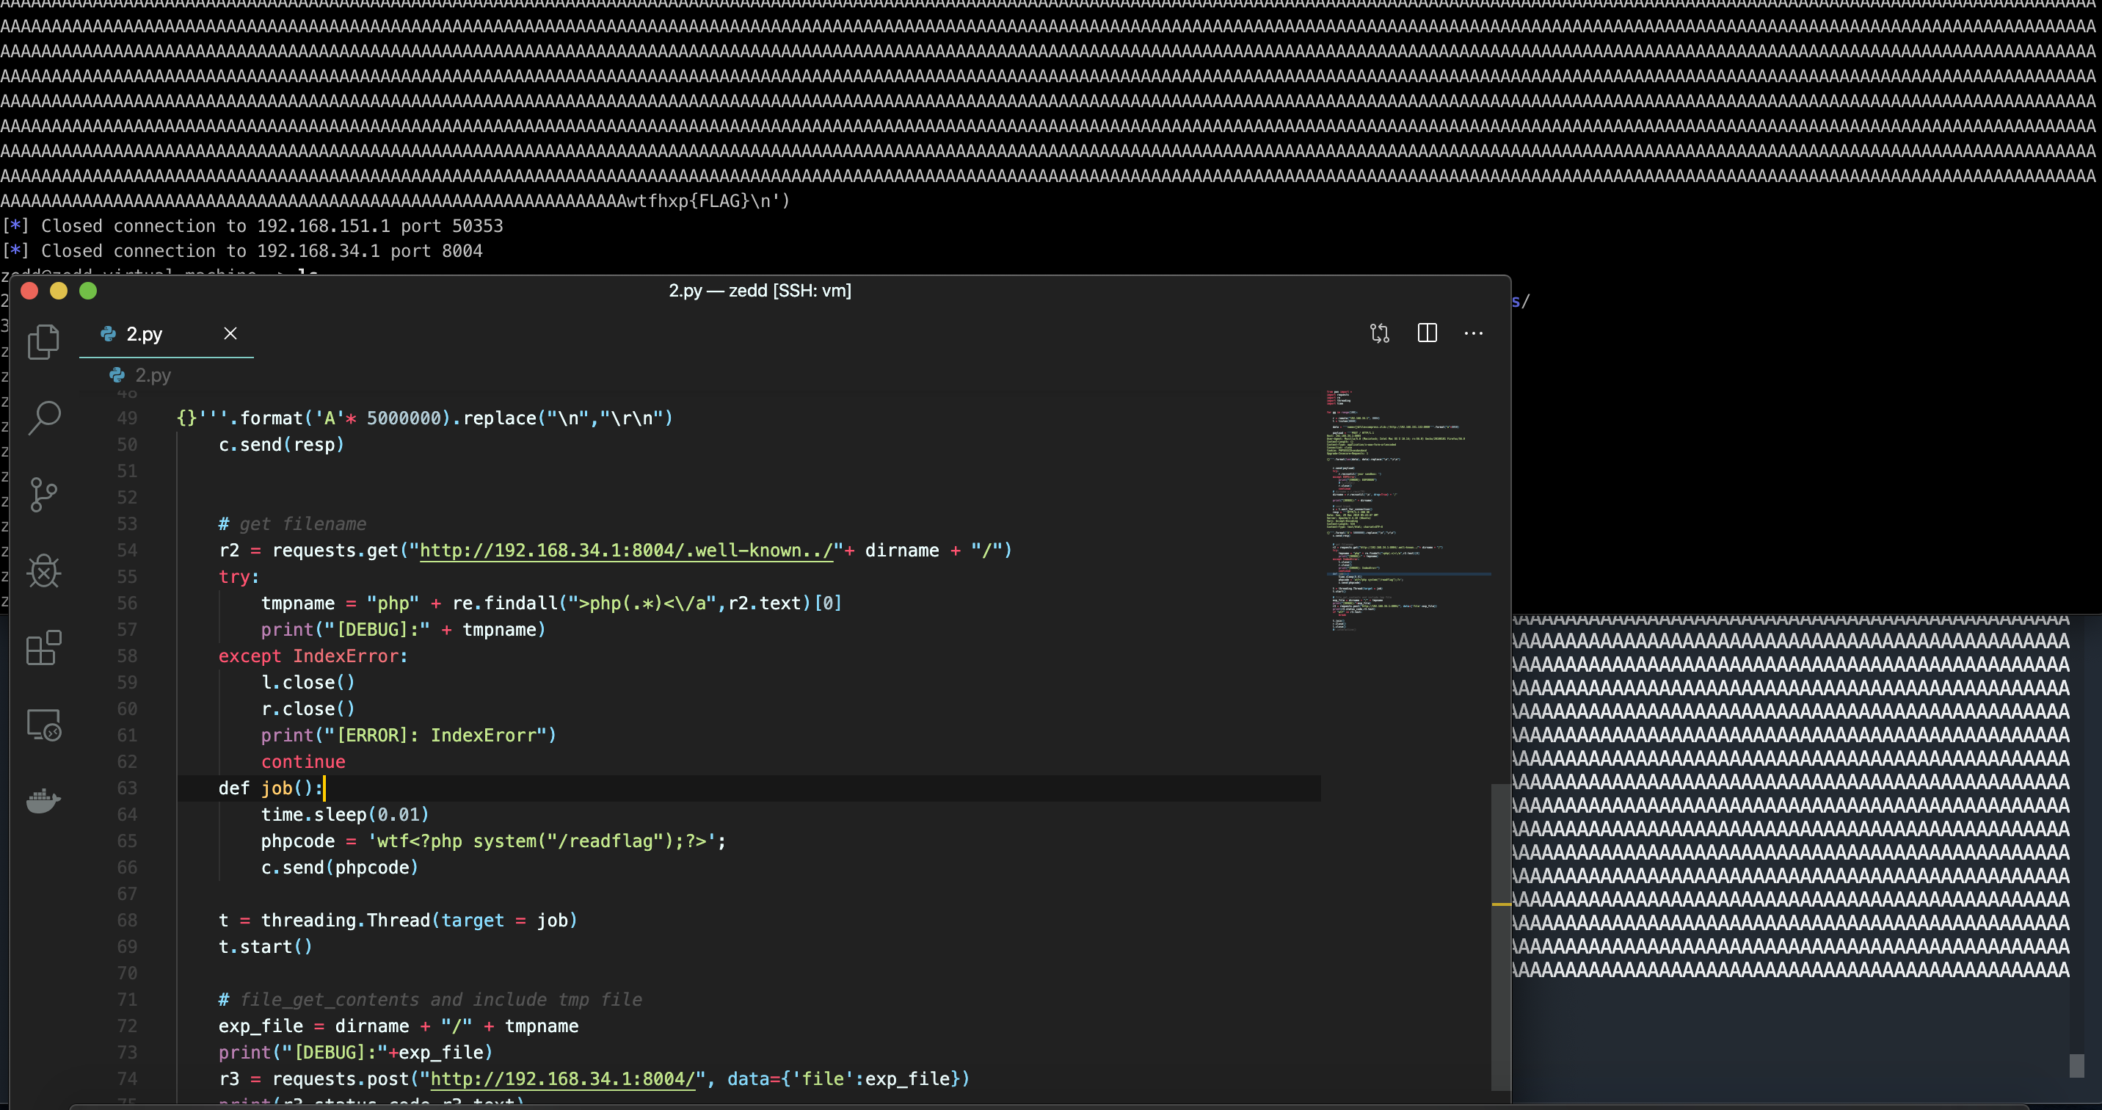Close the 2.py tab
The image size is (2102, 1110).
tap(230, 333)
